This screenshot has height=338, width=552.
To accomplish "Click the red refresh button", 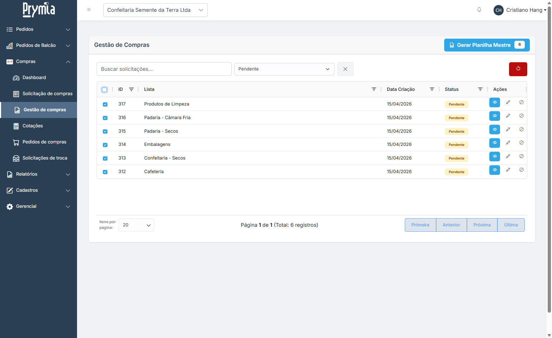I will point(518,69).
